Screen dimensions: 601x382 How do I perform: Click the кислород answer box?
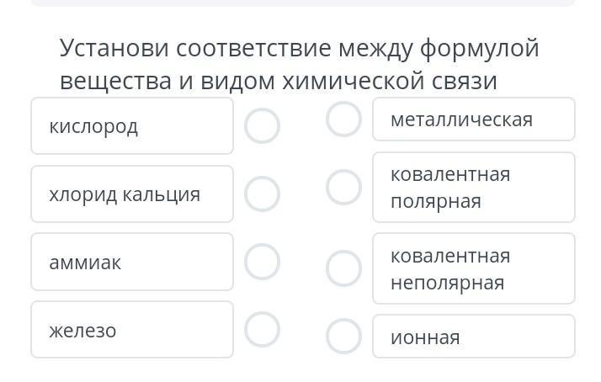coord(132,126)
